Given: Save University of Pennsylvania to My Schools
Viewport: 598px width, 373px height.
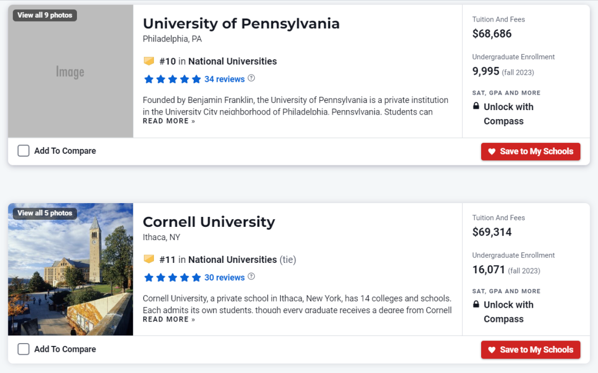Looking at the screenshot, I should click(x=530, y=152).
